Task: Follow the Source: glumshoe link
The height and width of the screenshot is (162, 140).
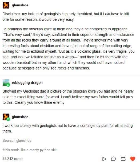Action: (24, 141)
